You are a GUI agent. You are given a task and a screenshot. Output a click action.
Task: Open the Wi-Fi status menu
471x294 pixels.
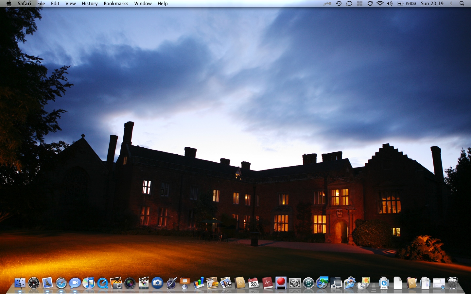coord(380,4)
